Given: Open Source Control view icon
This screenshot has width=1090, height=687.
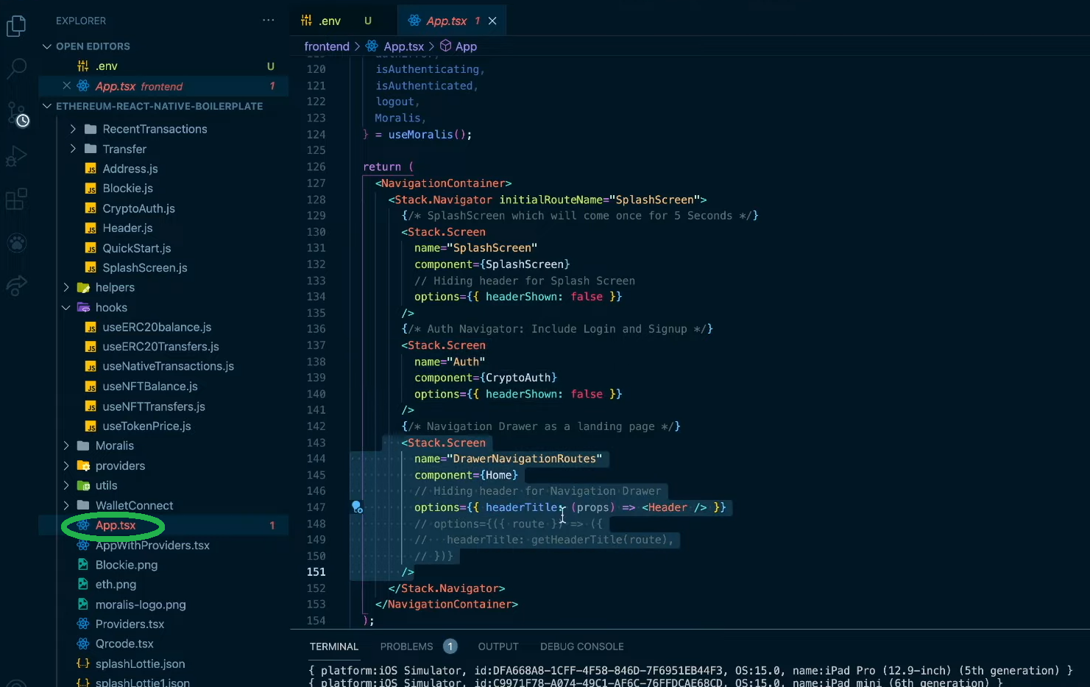Looking at the screenshot, I should (x=16, y=113).
